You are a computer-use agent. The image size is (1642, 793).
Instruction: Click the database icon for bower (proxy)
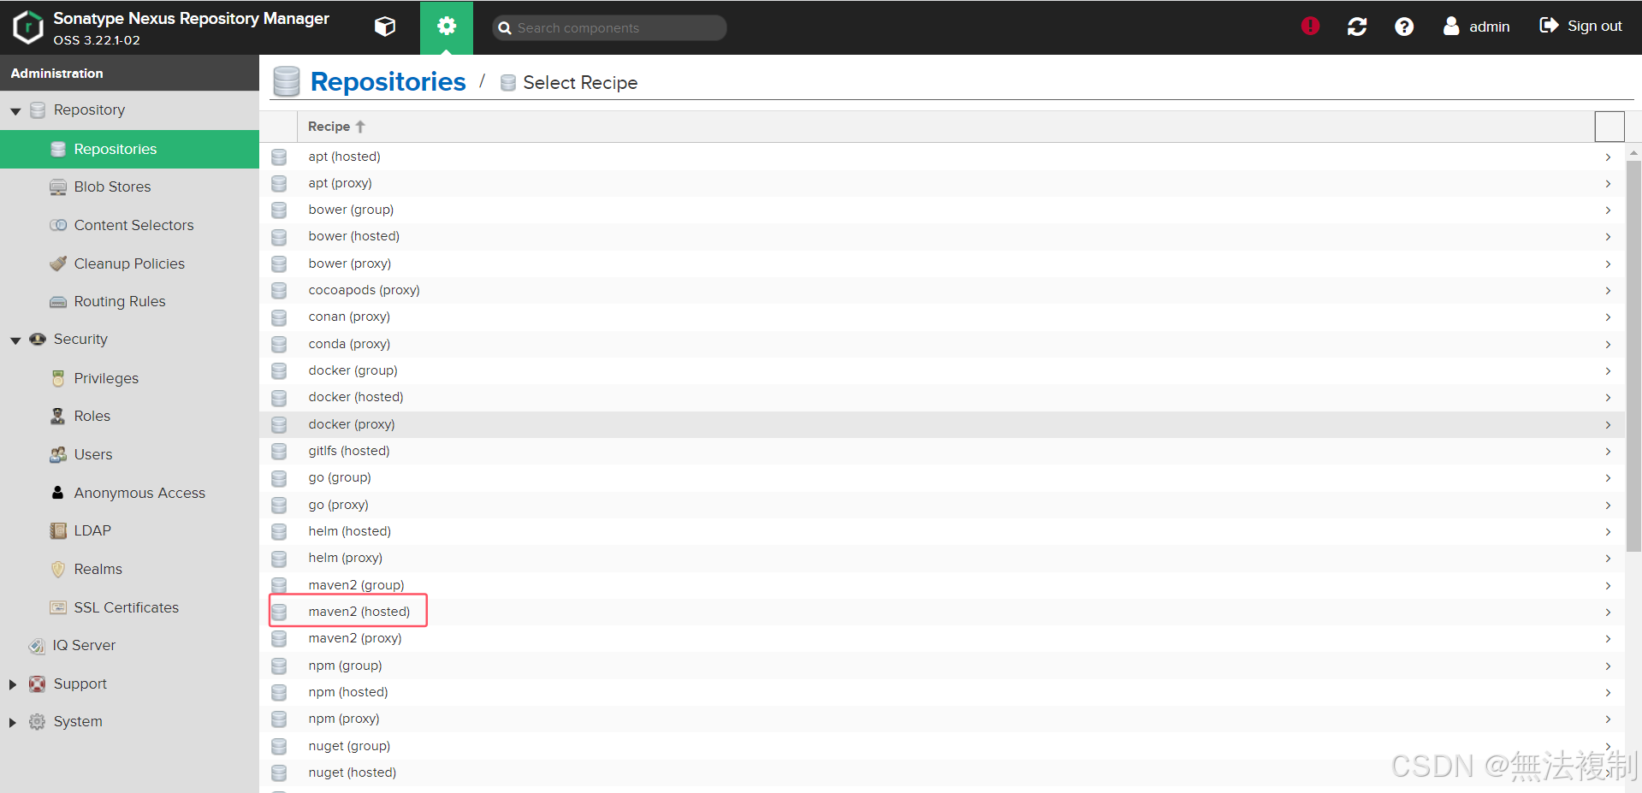[x=279, y=263]
